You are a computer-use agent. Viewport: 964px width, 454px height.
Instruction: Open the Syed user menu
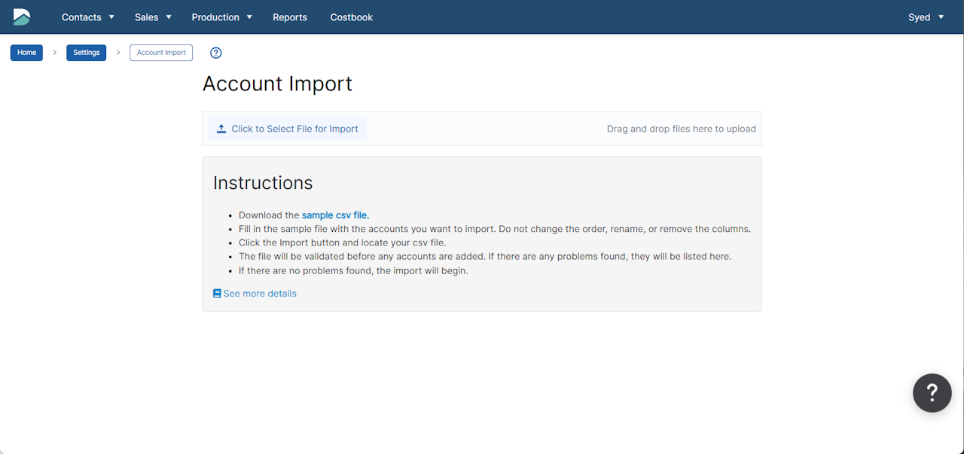(x=926, y=17)
